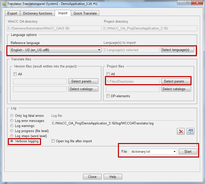The height and width of the screenshot is (184, 205).
Task: Check the DP-elements checkbox
Action: coord(108,96)
